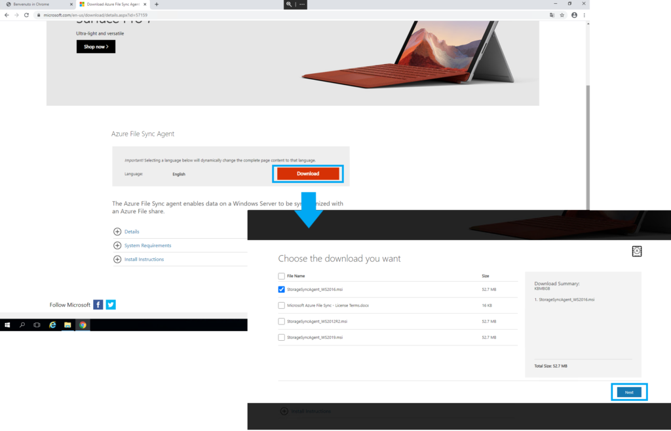
Task: Click the Size column header
Action: (486, 276)
